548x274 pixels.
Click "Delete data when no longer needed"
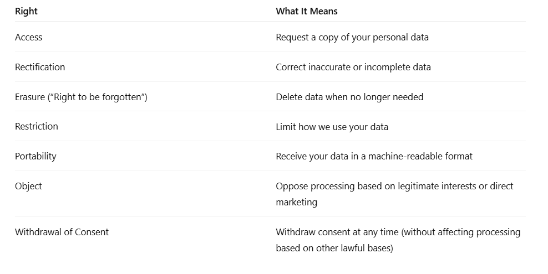pyautogui.click(x=349, y=97)
